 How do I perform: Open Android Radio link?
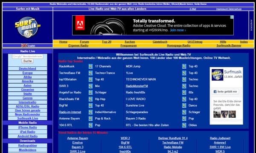[27, 136]
